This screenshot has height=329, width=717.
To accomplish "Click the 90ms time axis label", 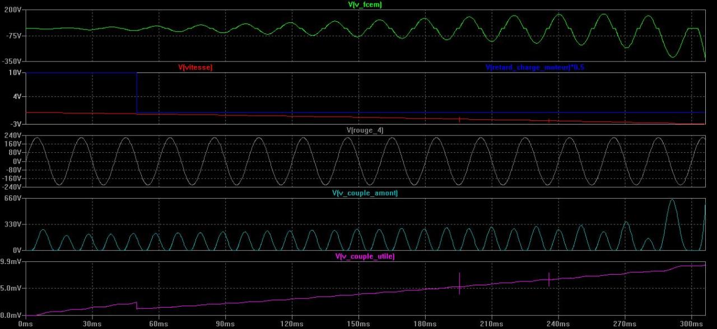I will (226, 324).
